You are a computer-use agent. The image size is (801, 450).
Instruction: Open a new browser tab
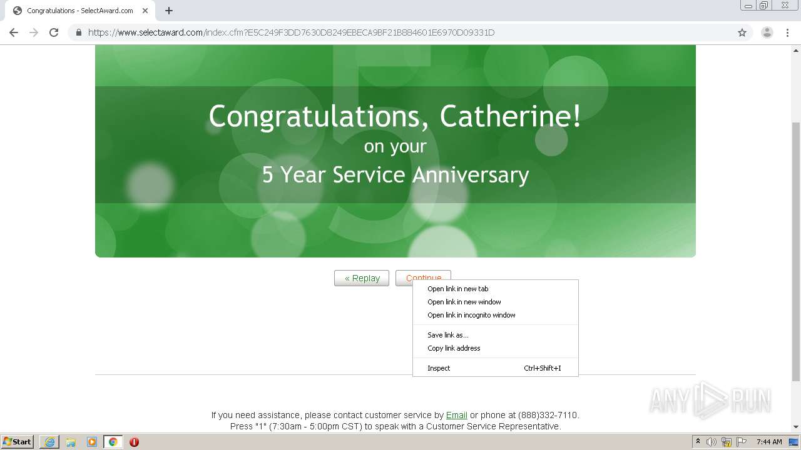coord(169,11)
